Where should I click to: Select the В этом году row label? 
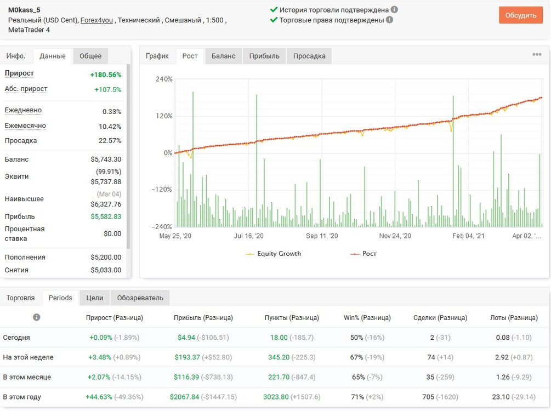coord(22,397)
